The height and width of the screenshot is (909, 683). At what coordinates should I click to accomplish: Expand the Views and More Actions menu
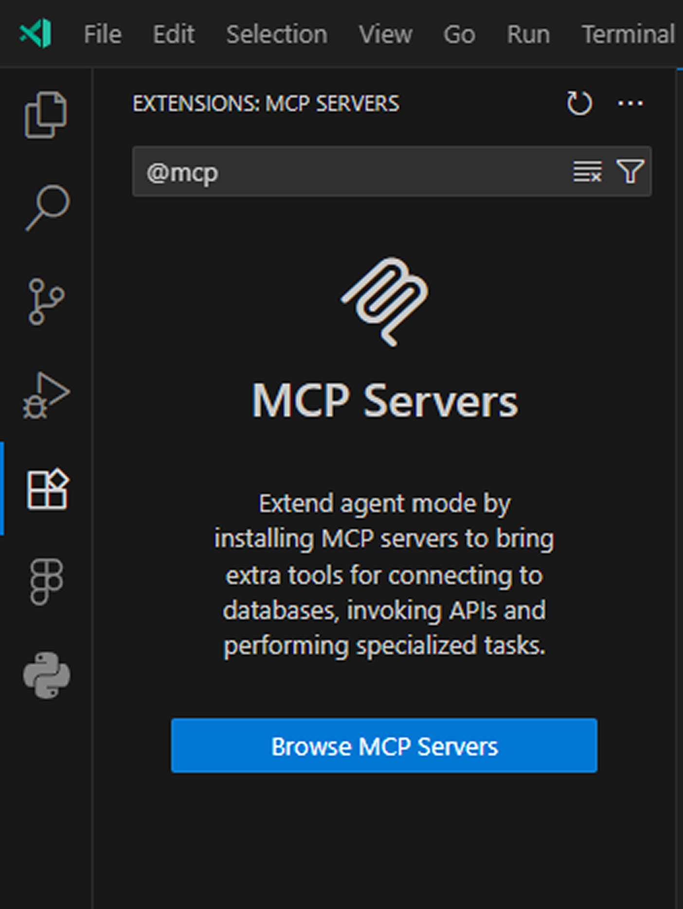click(x=630, y=103)
